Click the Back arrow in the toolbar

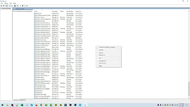click(x=1, y=6)
